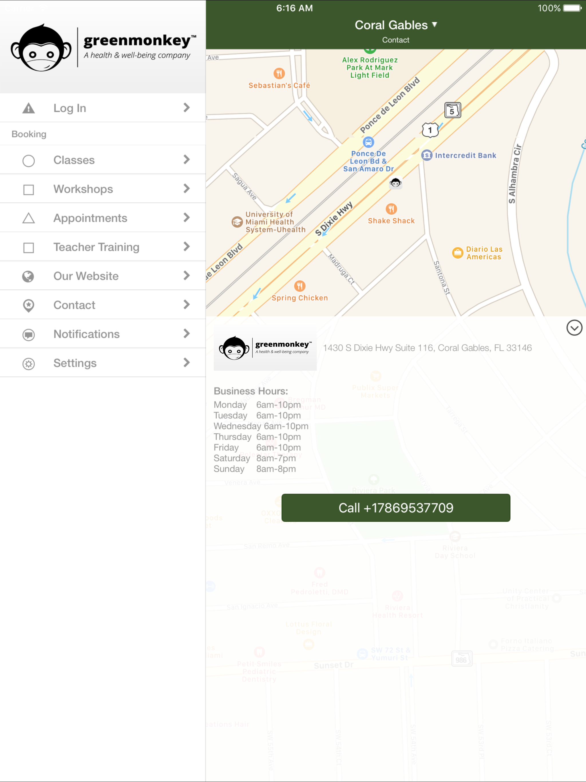The image size is (586, 782).
Task: Tap the chevron arrow on the Appointments row
Action: click(x=187, y=218)
